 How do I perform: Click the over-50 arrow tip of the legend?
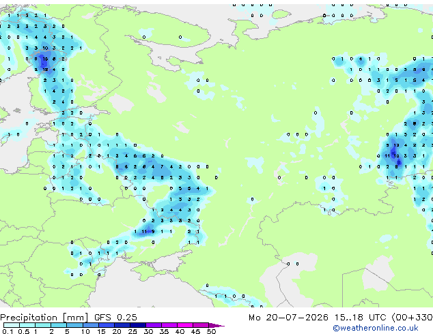click(x=216, y=325)
